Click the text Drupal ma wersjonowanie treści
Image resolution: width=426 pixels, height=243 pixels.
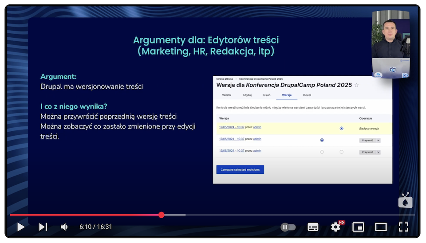[x=91, y=86]
